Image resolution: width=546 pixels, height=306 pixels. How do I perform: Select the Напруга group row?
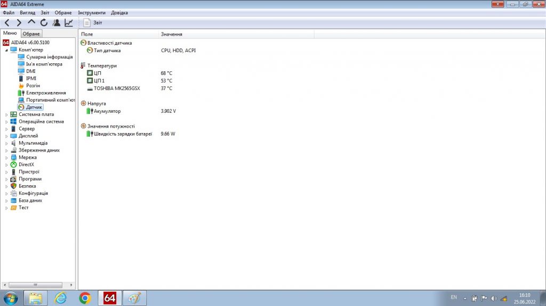pos(97,103)
